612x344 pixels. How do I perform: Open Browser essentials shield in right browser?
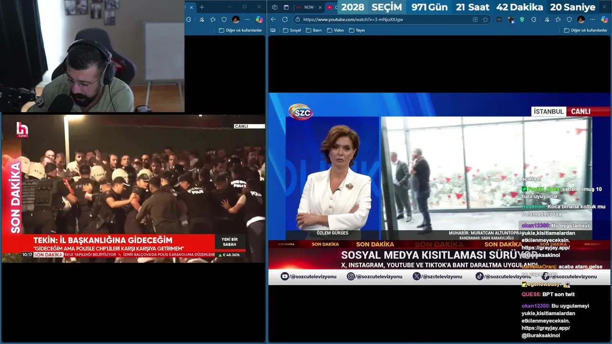pos(569,20)
